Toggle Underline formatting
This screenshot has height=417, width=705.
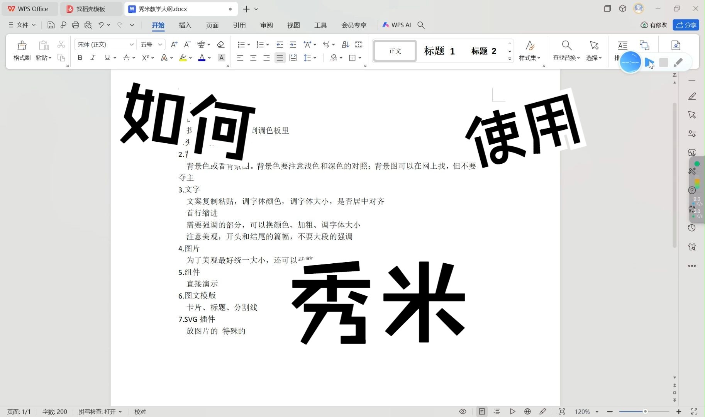pyautogui.click(x=107, y=58)
